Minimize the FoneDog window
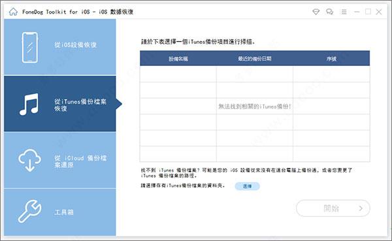Image resolution: width=392 pixels, height=241 pixels. point(357,12)
